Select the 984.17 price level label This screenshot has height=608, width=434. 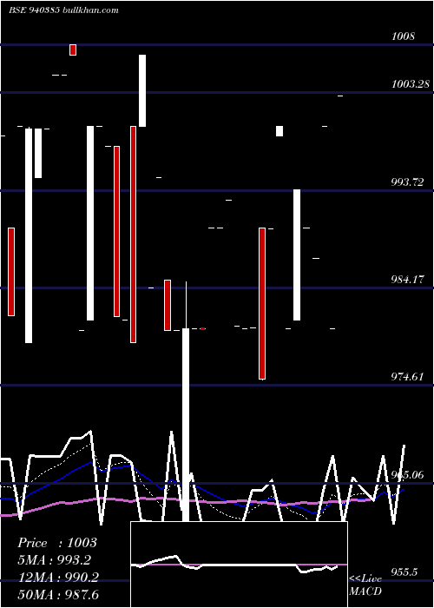(407, 279)
